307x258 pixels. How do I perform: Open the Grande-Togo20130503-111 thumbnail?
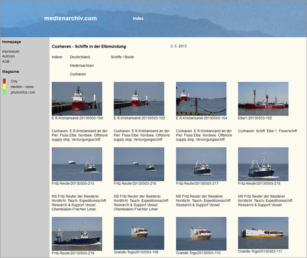coord(263,233)
